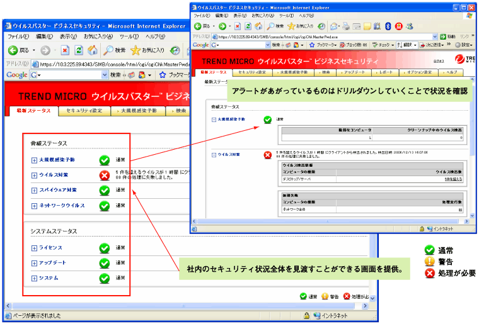479x324 pixels.
Task: Open the ツール menu in left browser
Action: point(129,36)
